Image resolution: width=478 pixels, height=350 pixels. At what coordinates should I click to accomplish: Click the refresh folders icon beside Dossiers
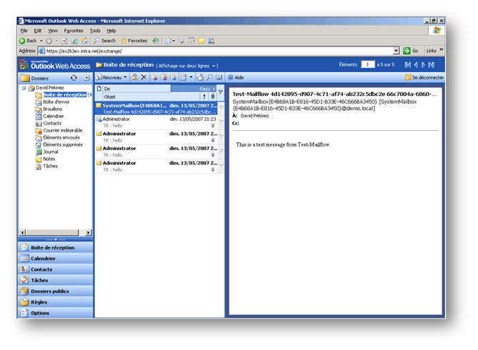click(x=73, y=77)
